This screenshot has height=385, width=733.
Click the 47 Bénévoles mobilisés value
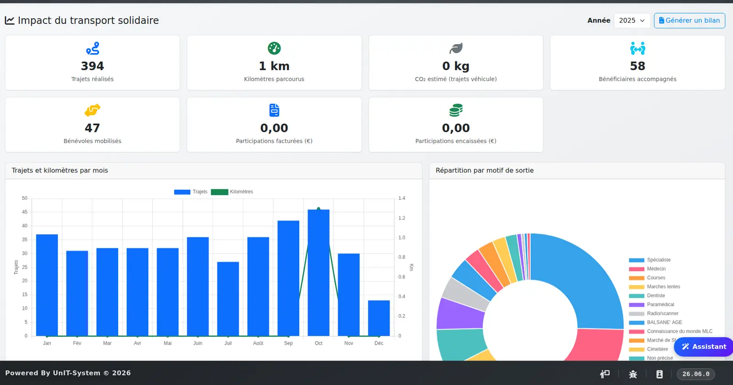[x=93, y=128]
